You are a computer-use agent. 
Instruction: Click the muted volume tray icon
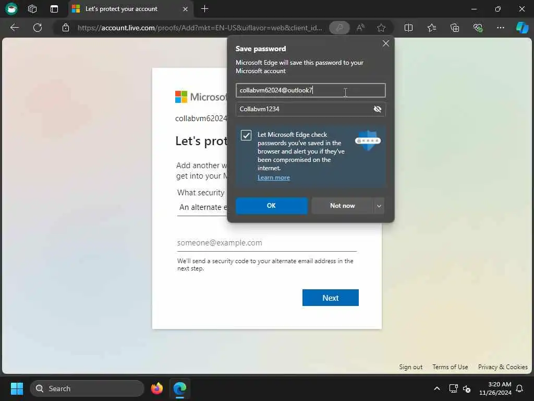coord(467,388)
